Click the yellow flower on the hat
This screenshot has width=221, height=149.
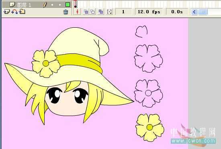(46, 63)
